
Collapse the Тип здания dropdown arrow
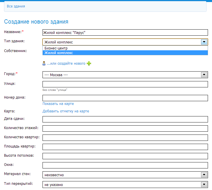coord(204,42)
